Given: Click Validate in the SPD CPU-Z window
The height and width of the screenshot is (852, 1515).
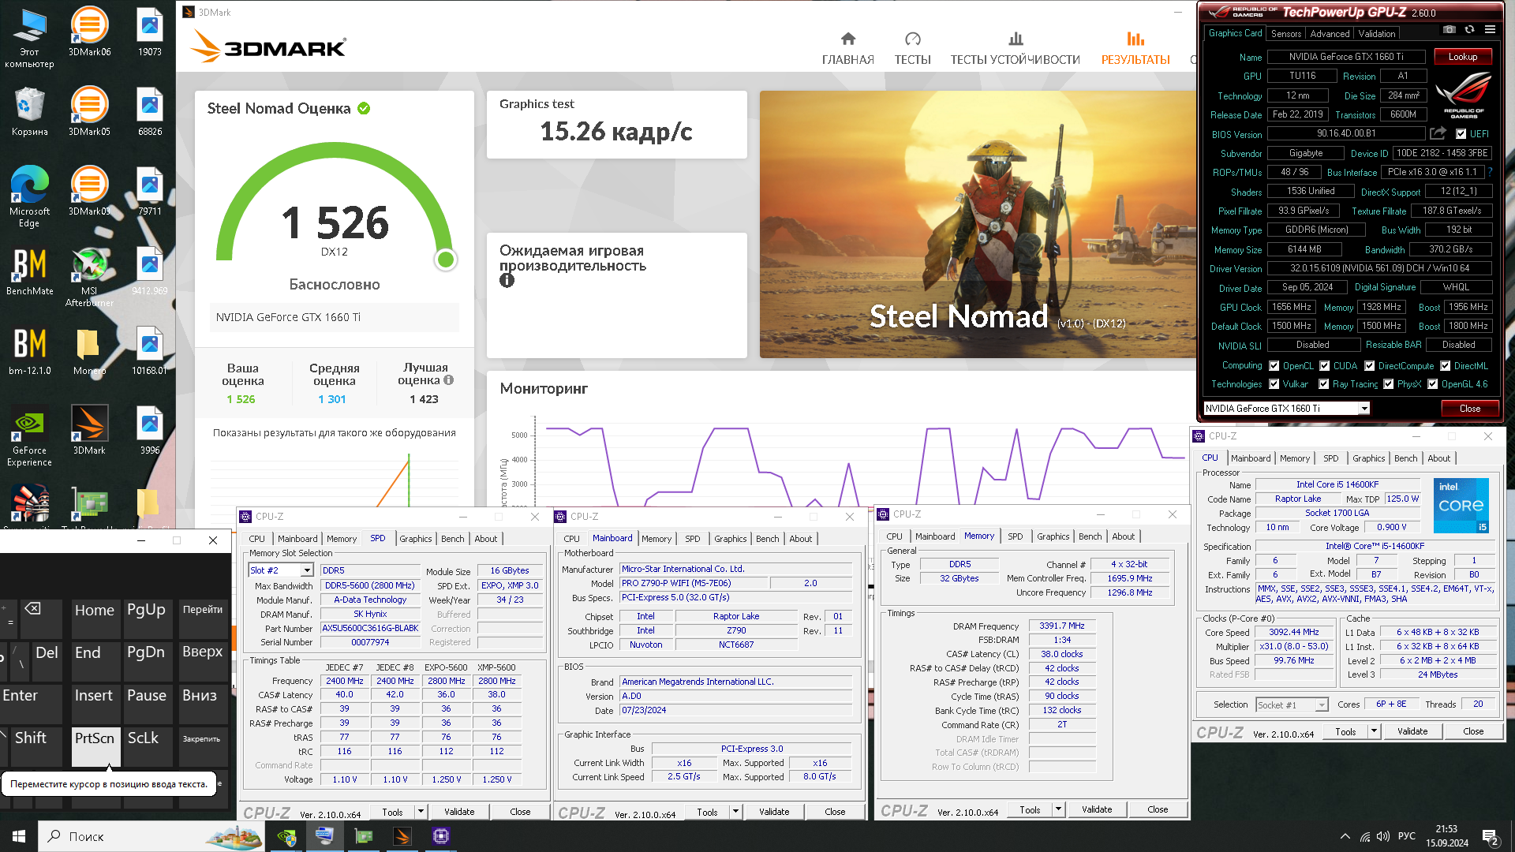Looking at the screenshot, I should click(459, 811).
